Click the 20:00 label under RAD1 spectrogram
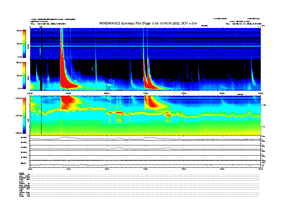 (x=222, y=93)
